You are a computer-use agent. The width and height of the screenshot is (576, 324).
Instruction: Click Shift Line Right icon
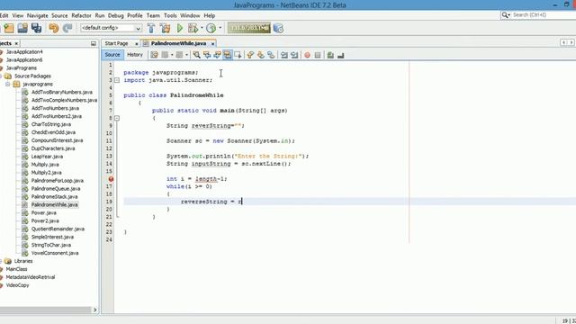pyautogui.click(x=294, y=55)
